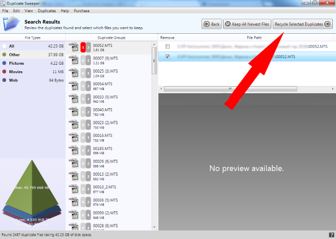Click the file path horizontal scrollbar

click(230, 89)
